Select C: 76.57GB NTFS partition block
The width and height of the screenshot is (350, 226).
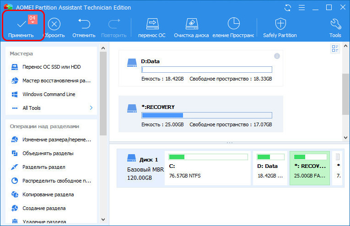click(x=208, y=168)
